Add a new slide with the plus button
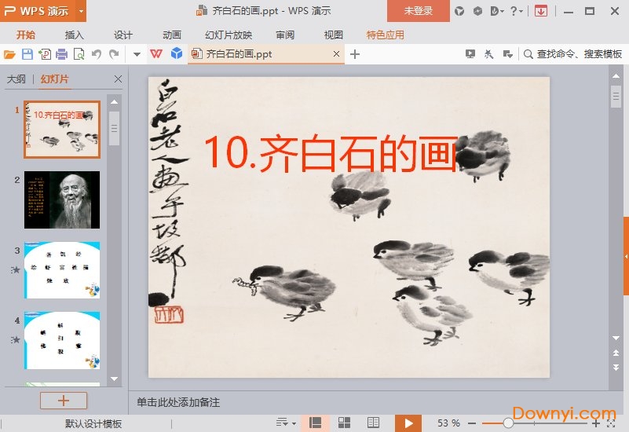Viewport: 629px width, 432px height. (64, 401)
